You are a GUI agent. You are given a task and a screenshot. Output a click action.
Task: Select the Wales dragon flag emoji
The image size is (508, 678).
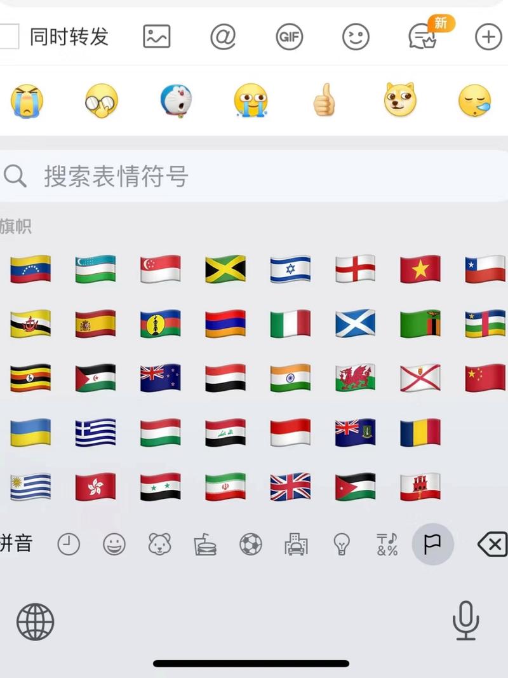pyautogui.click(x=355, y=378)
